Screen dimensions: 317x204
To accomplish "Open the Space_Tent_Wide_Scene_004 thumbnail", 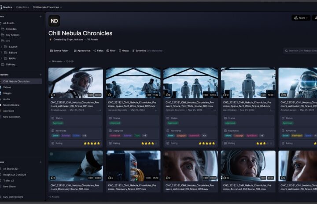I will 248,83.
